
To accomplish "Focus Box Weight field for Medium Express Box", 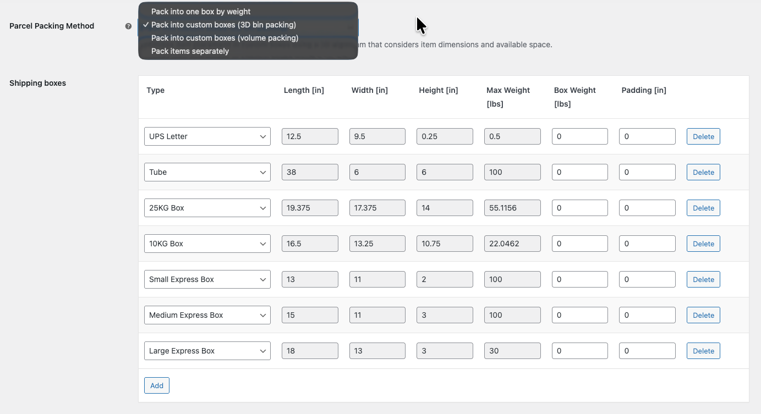I will [x=579, y=315].
